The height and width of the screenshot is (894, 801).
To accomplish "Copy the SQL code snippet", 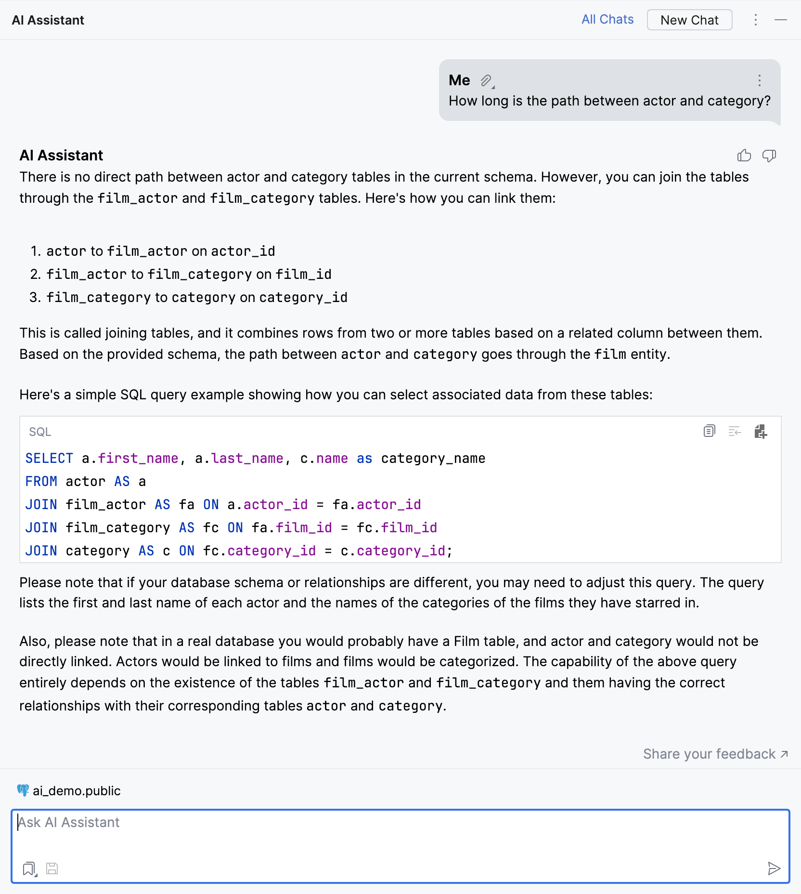I will click(x=709, y=431).
